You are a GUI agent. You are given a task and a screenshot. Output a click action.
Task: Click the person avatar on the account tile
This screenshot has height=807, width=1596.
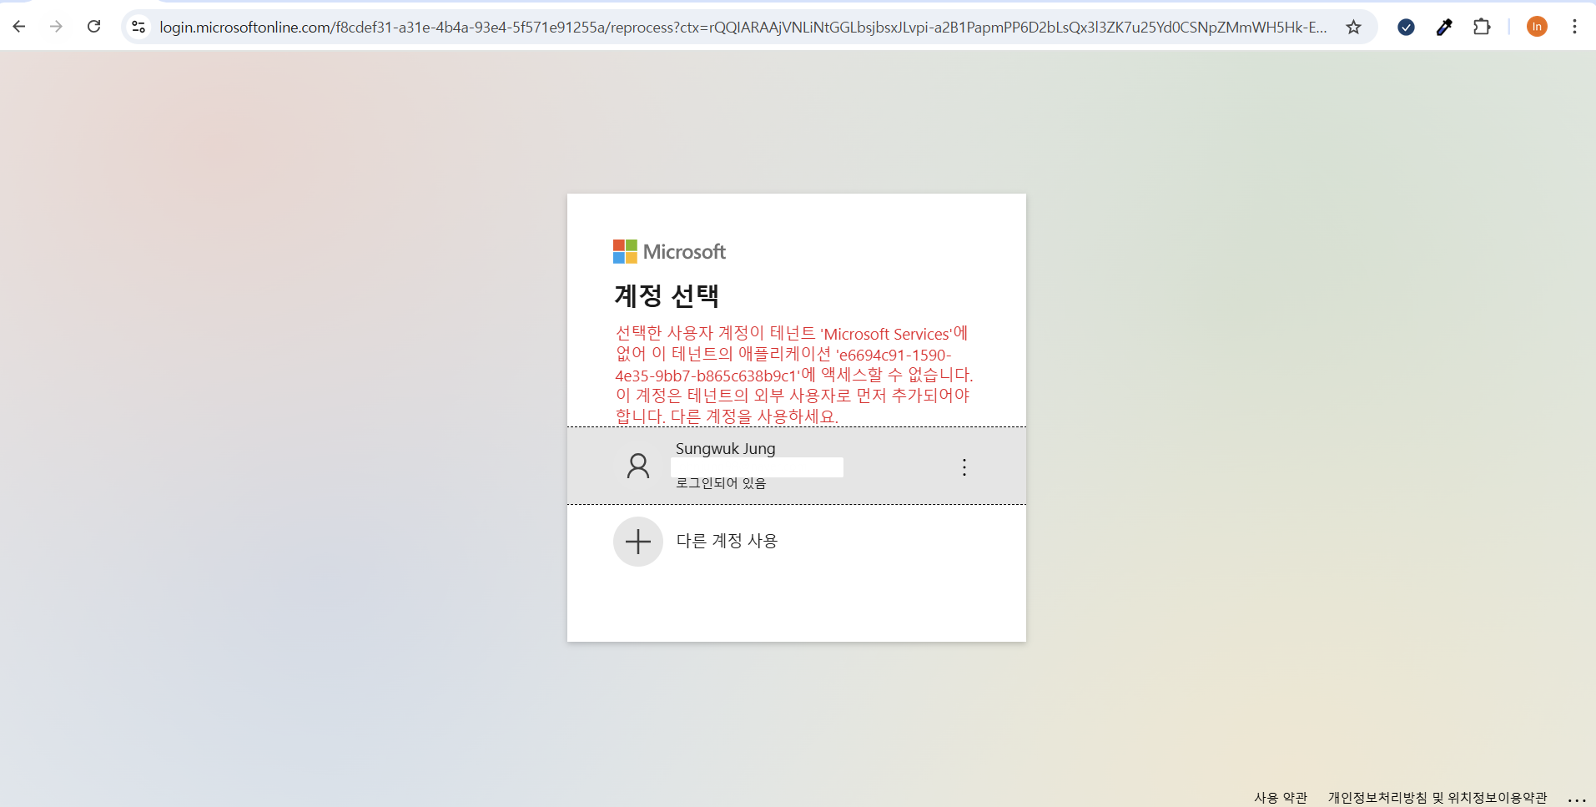[x=637, y=466]
